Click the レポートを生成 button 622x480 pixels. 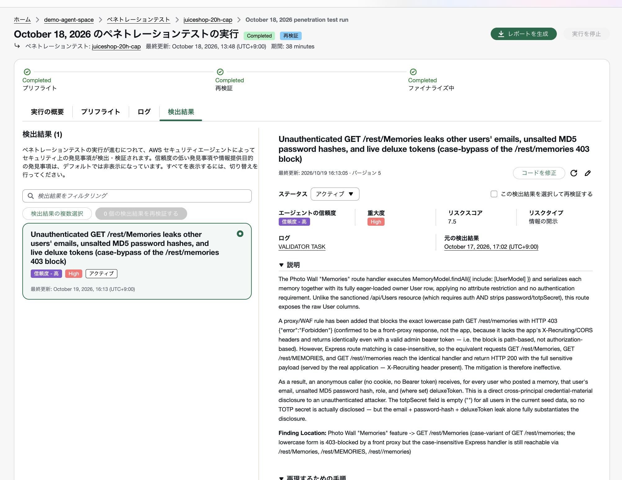click(524, 34)
